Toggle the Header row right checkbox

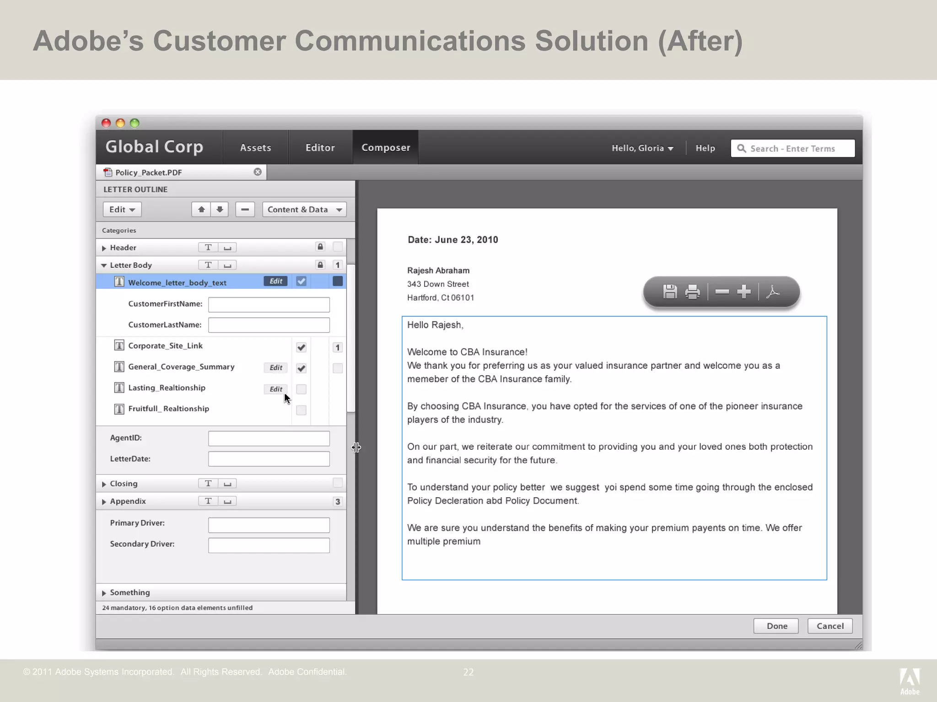click(x=338, y=247)
